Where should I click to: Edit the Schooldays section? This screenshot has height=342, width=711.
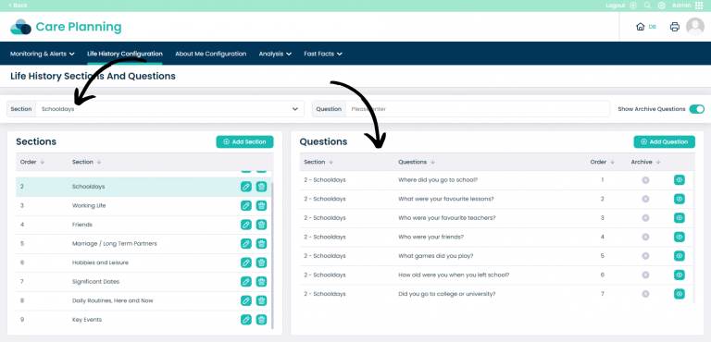[245, 187]
